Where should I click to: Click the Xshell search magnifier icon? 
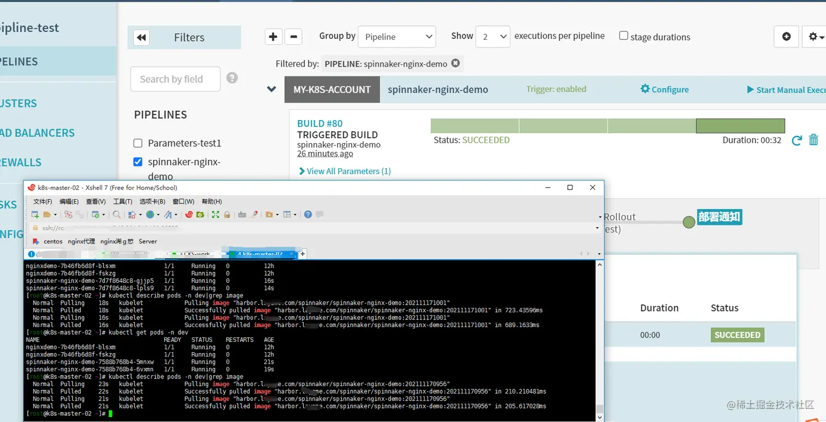click(x=116, y=215)
